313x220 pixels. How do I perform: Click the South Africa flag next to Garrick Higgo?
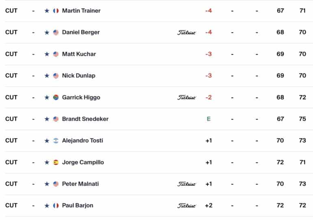[56, 98]
